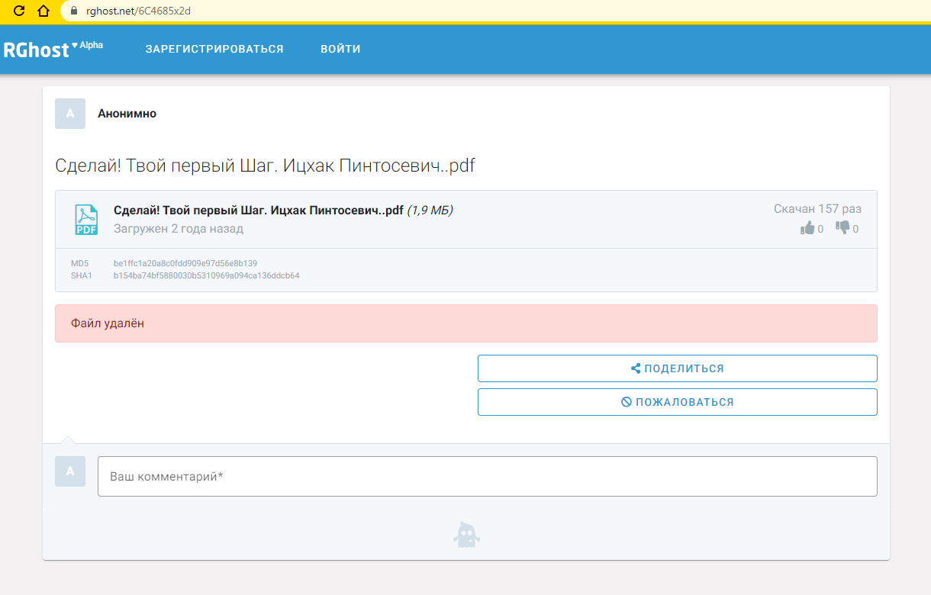
Task: Open the RGhost Alpha dropdown arrow
Action: pyautogui.click(x=75, y=46)
